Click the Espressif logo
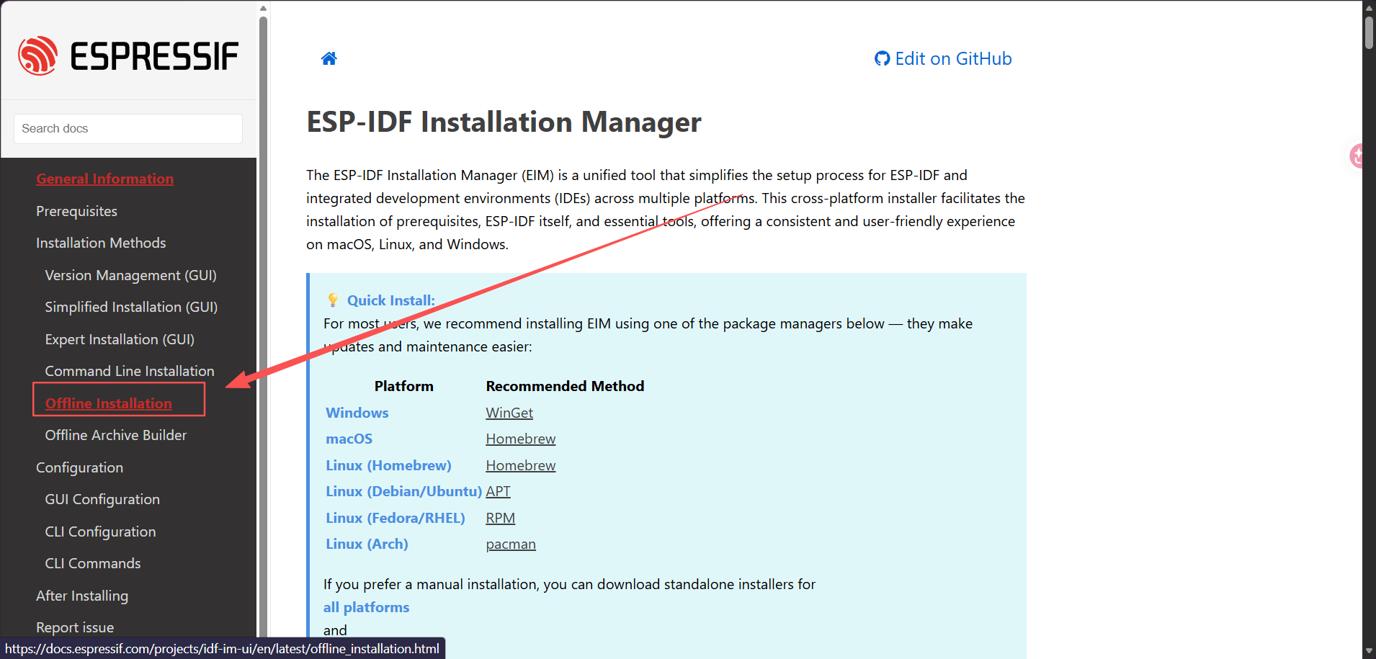The width and height of the screenshot is (1376, 659). tap(128, 55)
